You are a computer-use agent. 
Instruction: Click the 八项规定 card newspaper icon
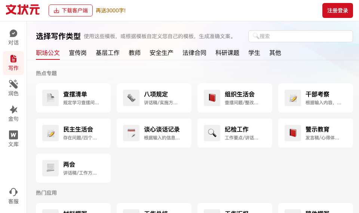131,98
